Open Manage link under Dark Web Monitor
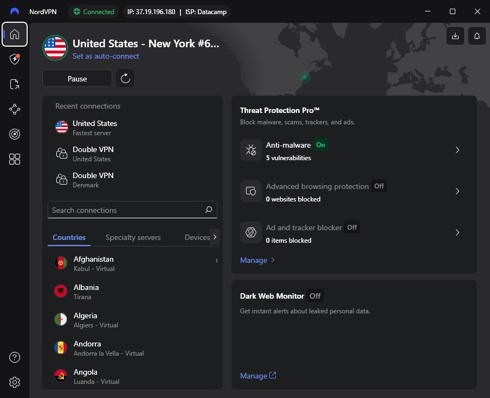 [x=258, y=376]
